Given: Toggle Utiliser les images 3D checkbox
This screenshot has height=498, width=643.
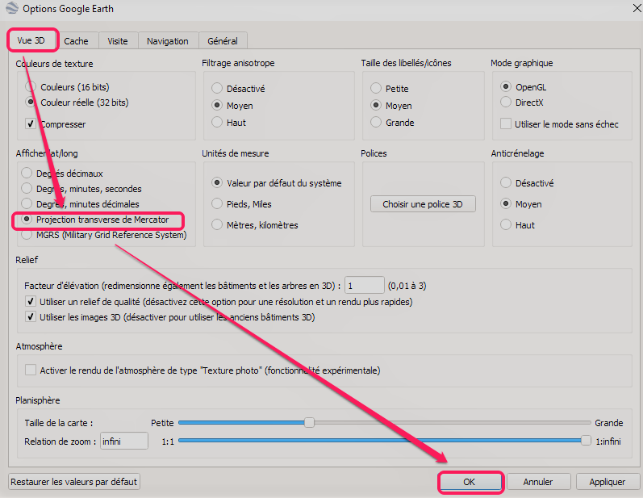Looking at the screenshot, I should [x=31, y=316].
